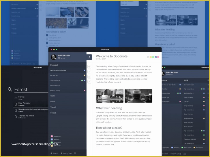The height and width of the screenshot is (157, 210).
Task: Toggle the 'Free falling' checkbox
Action: click(x=47, y=35)
